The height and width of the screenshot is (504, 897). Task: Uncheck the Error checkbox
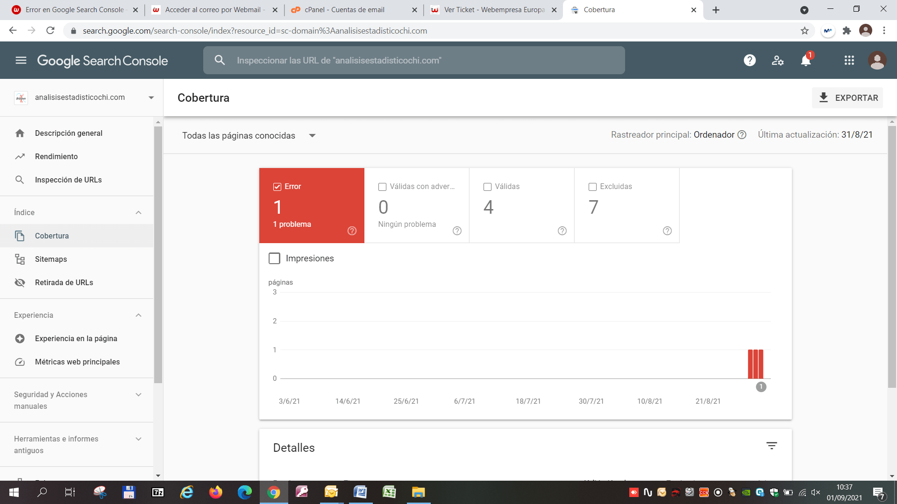[277, 187]
